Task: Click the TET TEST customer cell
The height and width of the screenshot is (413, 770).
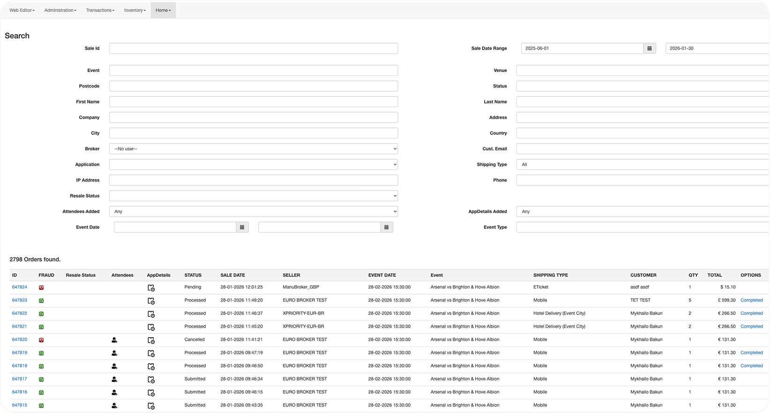Action: 640,300
